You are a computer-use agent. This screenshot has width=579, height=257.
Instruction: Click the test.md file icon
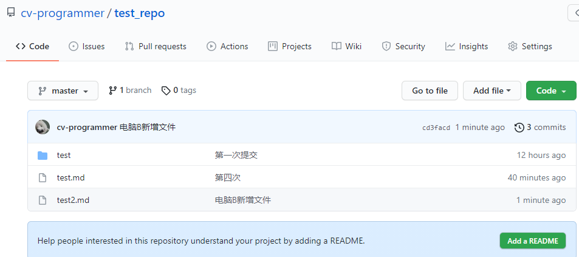(x=43, y=177)
